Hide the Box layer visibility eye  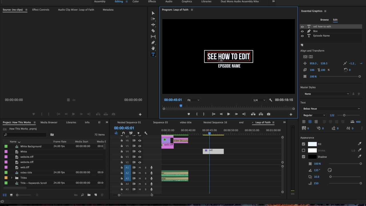[x=302, y=31]
